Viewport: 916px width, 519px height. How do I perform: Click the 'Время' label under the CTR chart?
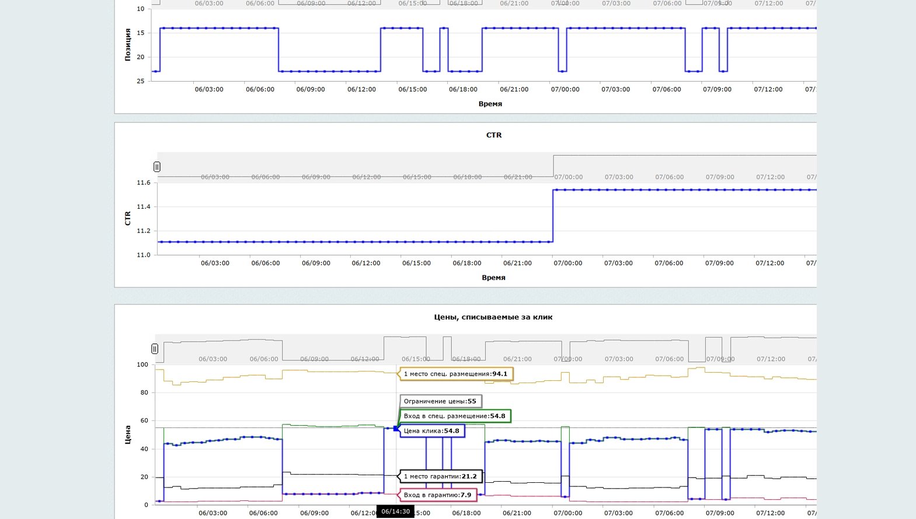493,278
